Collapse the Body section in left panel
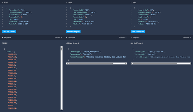 pyautogui.click(x=3, y=2)
